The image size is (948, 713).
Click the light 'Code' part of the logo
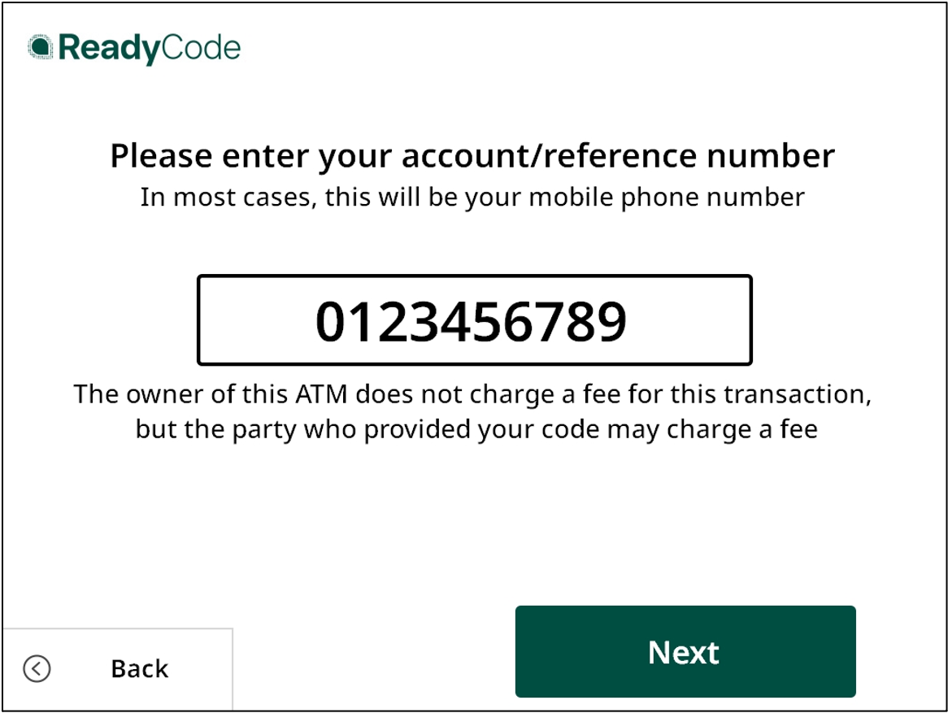coord(202,47)
